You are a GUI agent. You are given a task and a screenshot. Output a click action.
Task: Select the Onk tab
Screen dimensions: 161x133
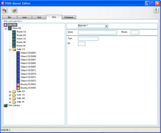54,17
